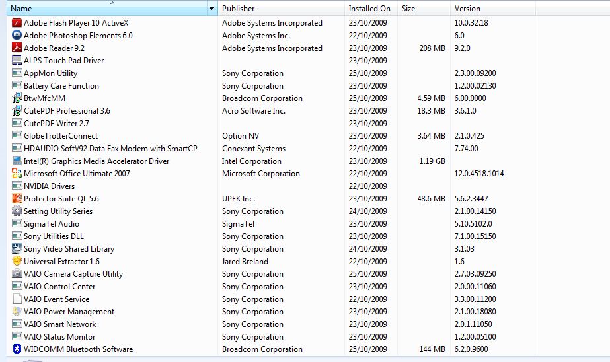Click the Sony Utilities DLL icon
Image resolution: width=610 pixels, height=362 pixels.
pos(17,236)
